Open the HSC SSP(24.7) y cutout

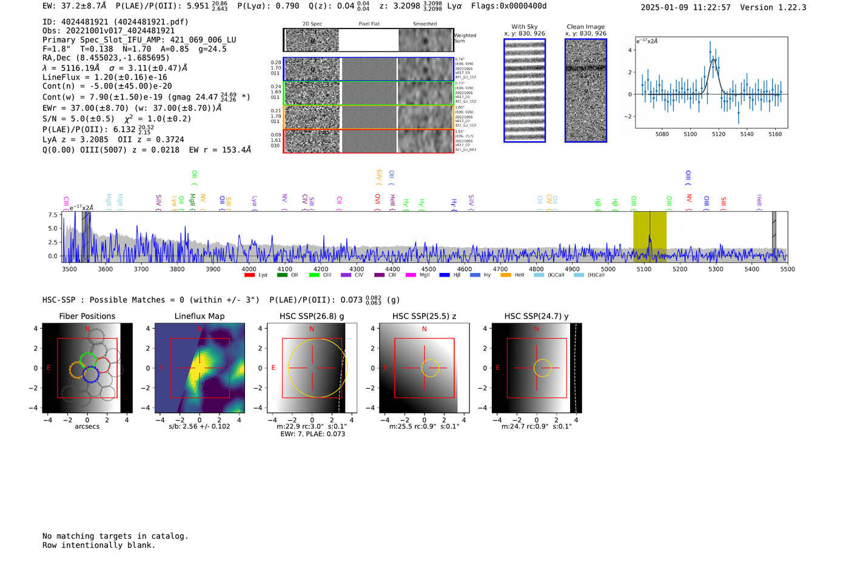coord(537,368)
